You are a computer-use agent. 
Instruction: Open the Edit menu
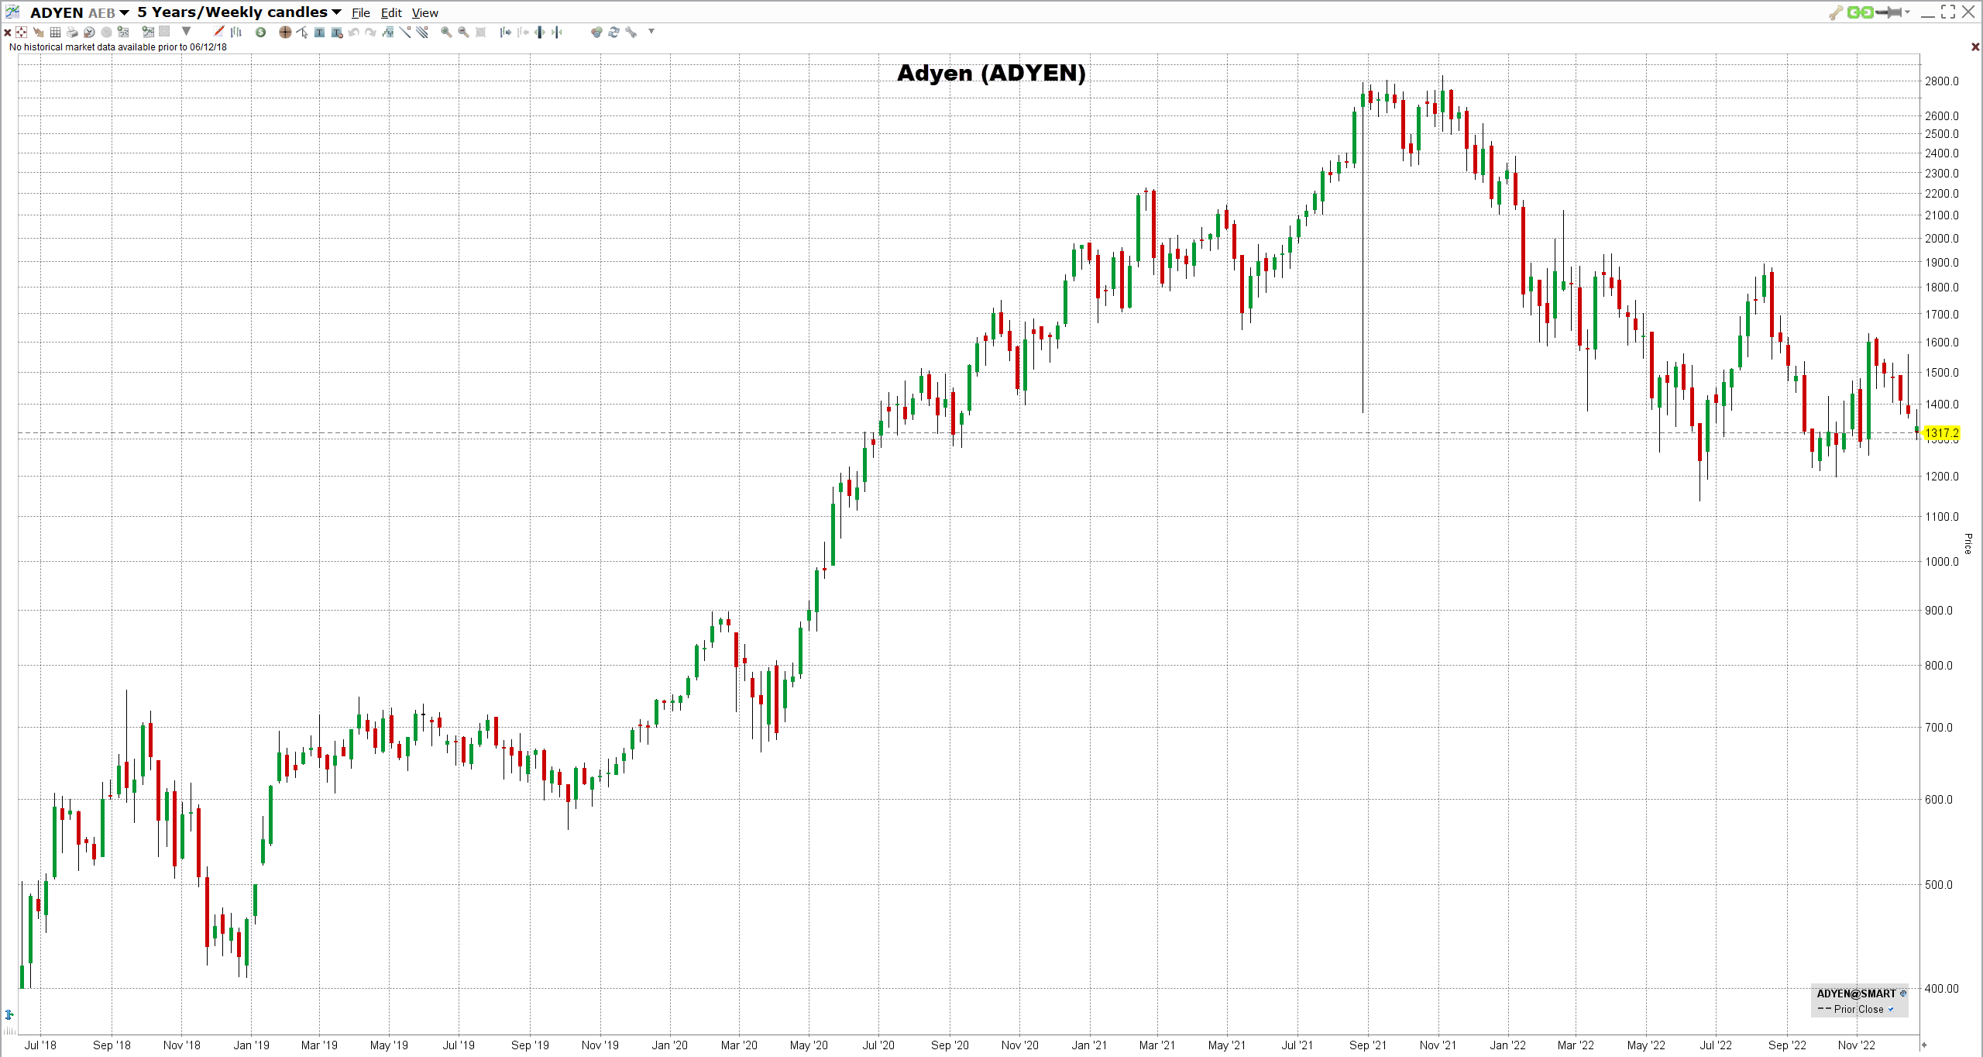[391, 13]
